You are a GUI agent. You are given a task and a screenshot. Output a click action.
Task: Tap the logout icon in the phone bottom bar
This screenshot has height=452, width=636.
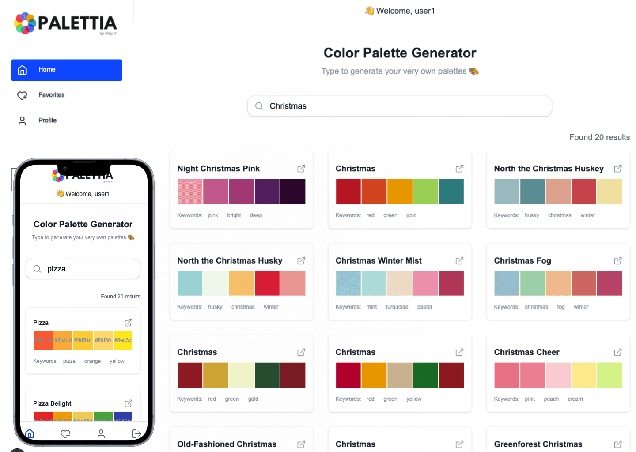coord(137,434)
